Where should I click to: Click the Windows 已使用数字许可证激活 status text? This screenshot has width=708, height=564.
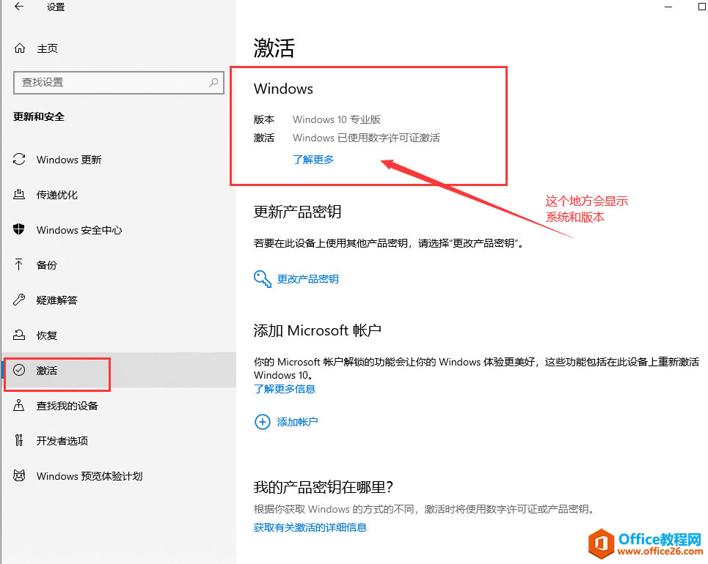click(x=366, y=138)
